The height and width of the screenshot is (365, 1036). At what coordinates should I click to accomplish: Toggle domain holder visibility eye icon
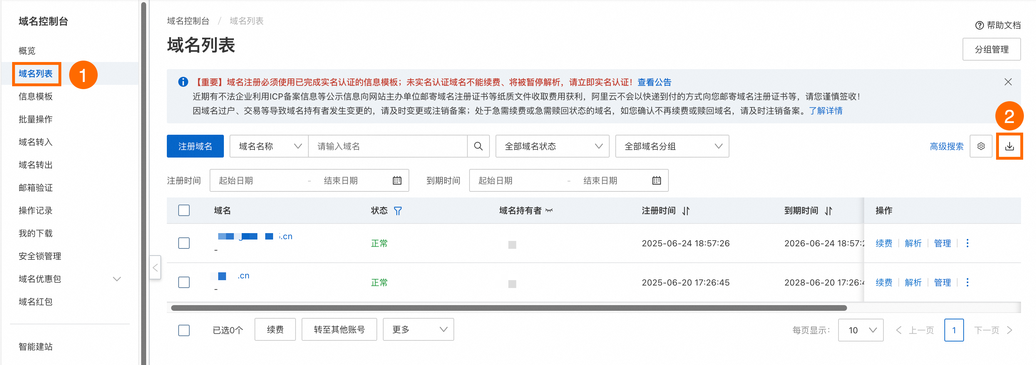click(x=549, y=210)
